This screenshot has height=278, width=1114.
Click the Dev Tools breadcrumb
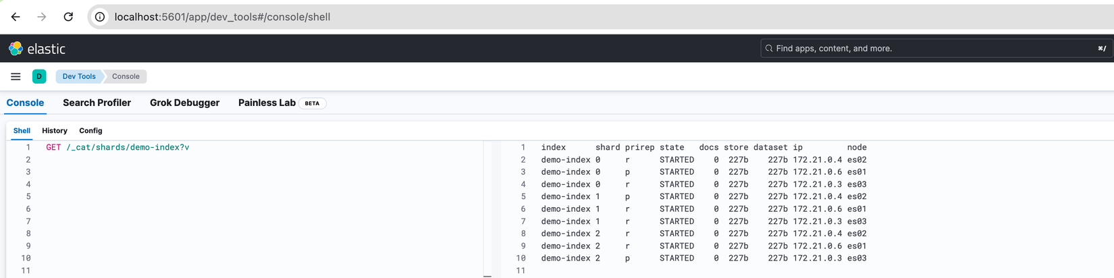click(x=79, y=77)
